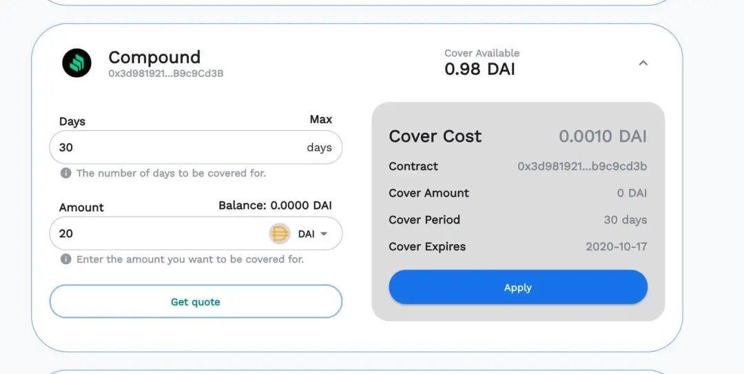Click the Cover Available 0.98 DAI value
Screen dimensions: 744x374
pyautogui.click(x=479, y=69)
